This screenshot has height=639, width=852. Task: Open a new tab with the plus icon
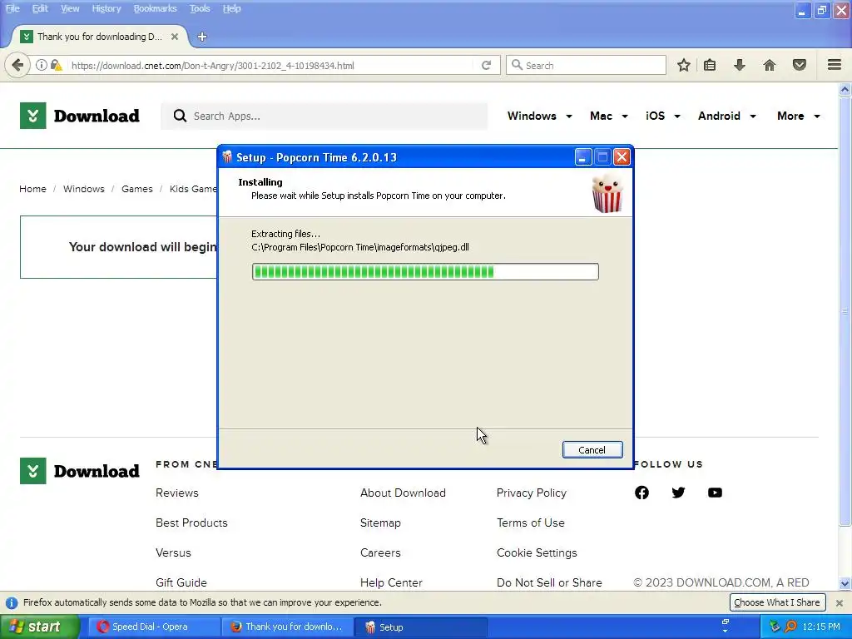pos(202,37)
